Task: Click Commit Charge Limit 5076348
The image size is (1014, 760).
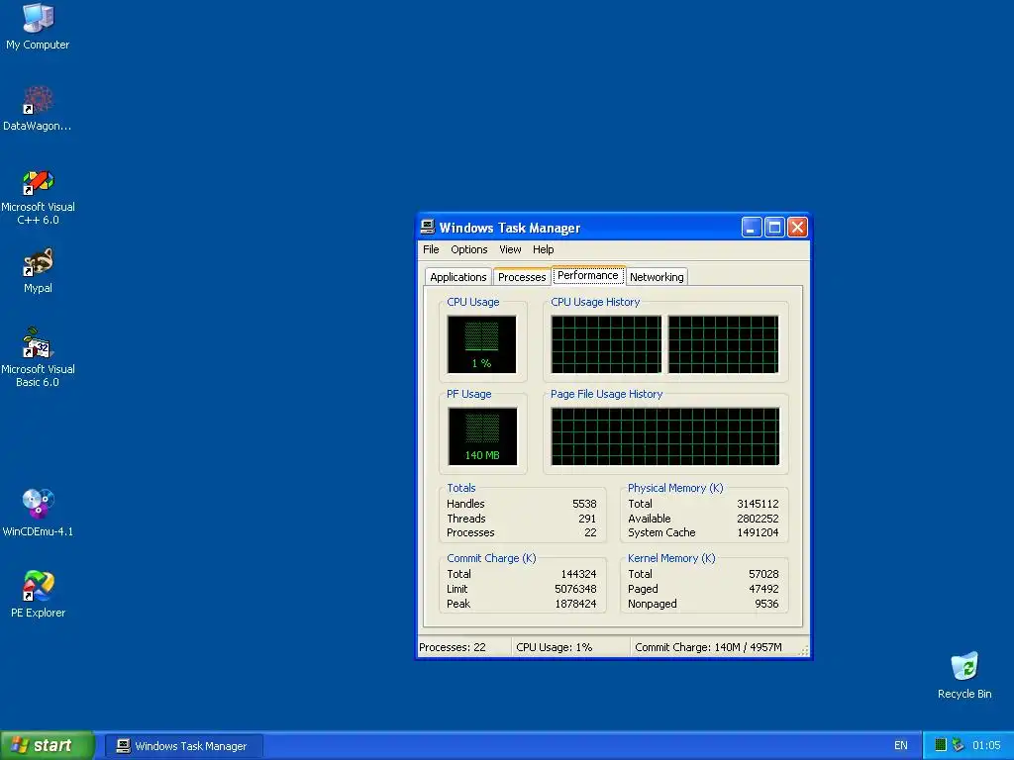Action: coord(575,589)
